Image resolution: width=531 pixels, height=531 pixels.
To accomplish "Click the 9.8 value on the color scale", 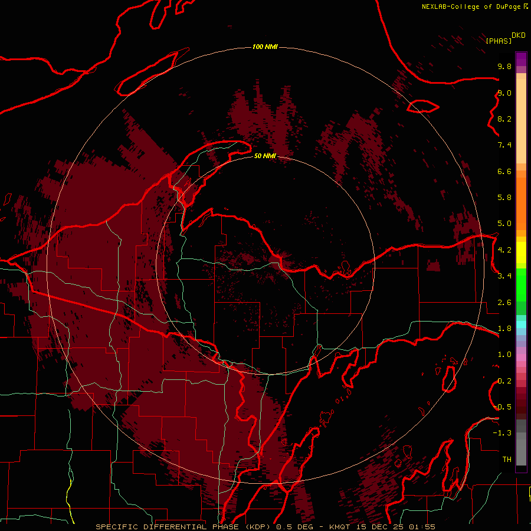I will 504,66.
